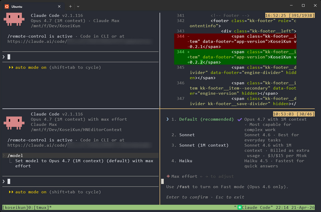Click the removed line 344 in red
Screen dimensions: 321x212
click(x=235, y=41)
